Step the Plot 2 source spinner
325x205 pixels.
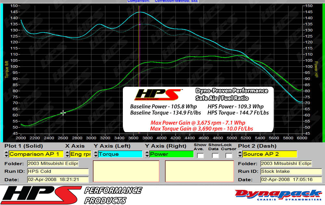pyautogui.click(x=240, y=154)
